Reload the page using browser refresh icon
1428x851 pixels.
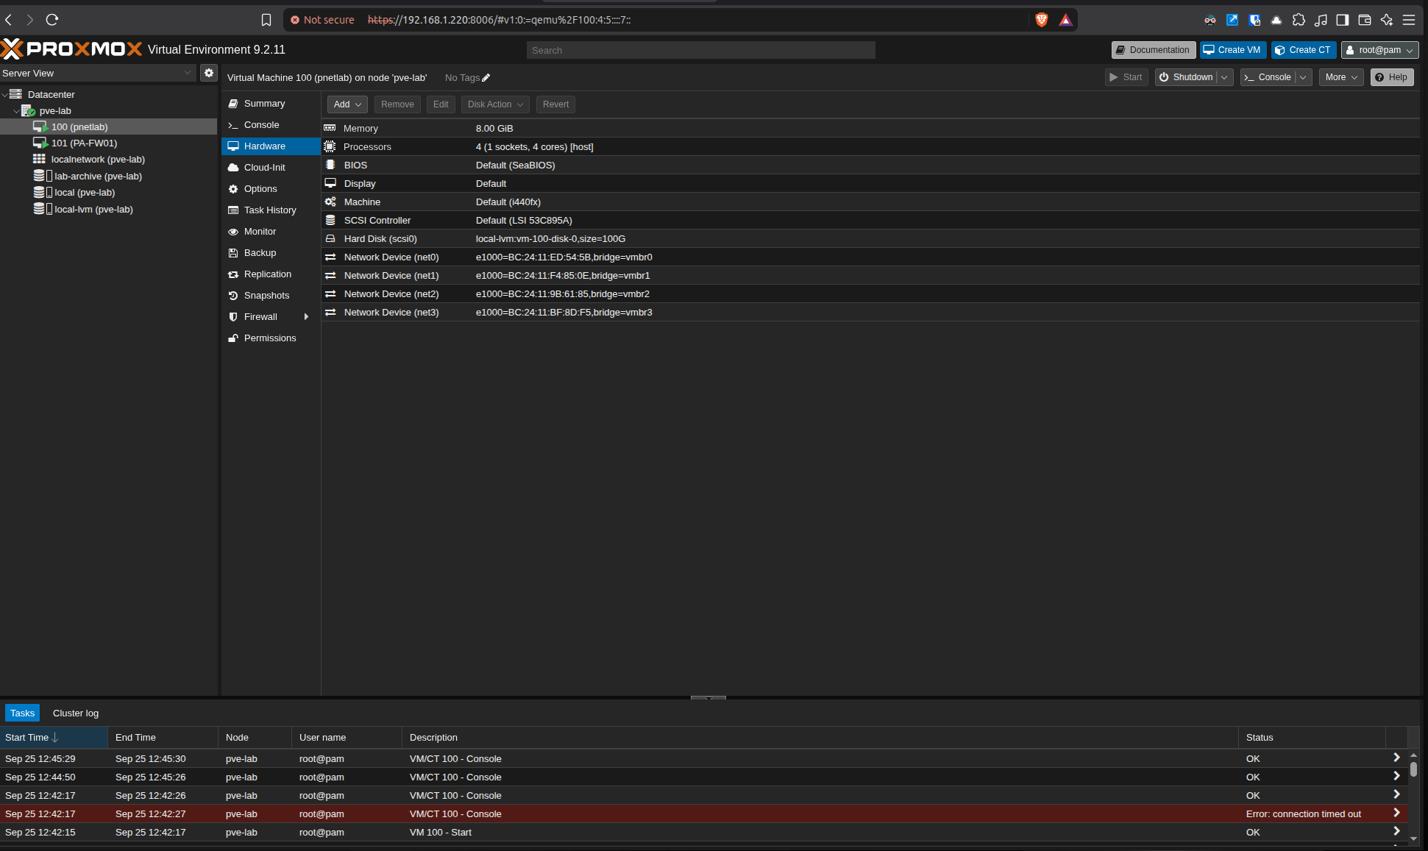coord(51,20)
